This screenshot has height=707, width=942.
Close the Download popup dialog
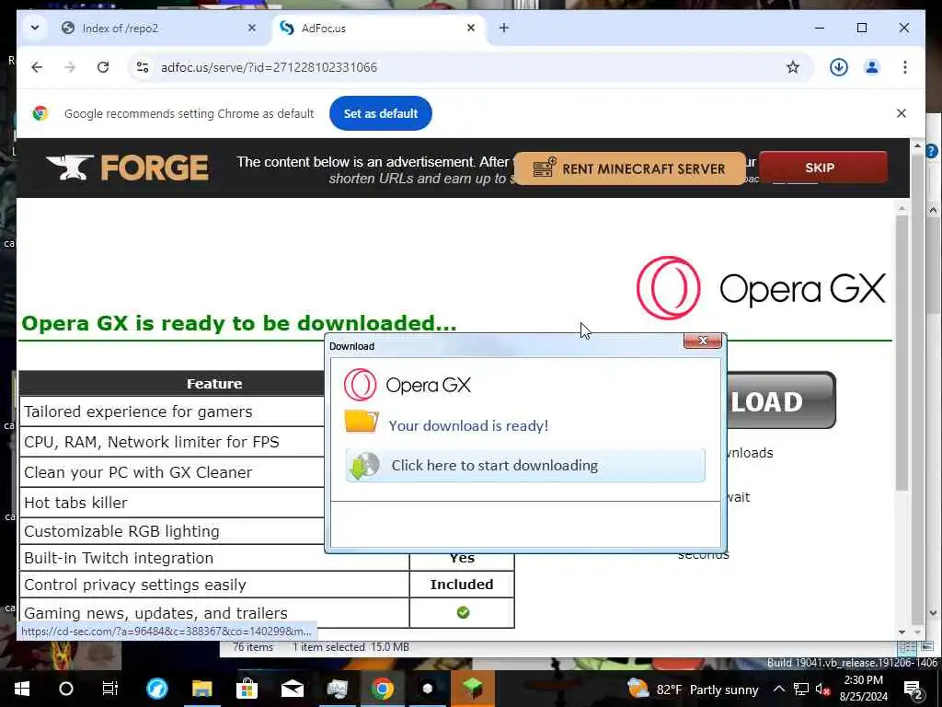click(x=702, y=341)
